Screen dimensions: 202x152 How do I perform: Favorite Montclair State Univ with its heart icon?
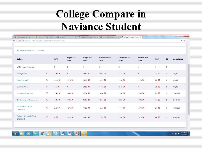(47, 93)
